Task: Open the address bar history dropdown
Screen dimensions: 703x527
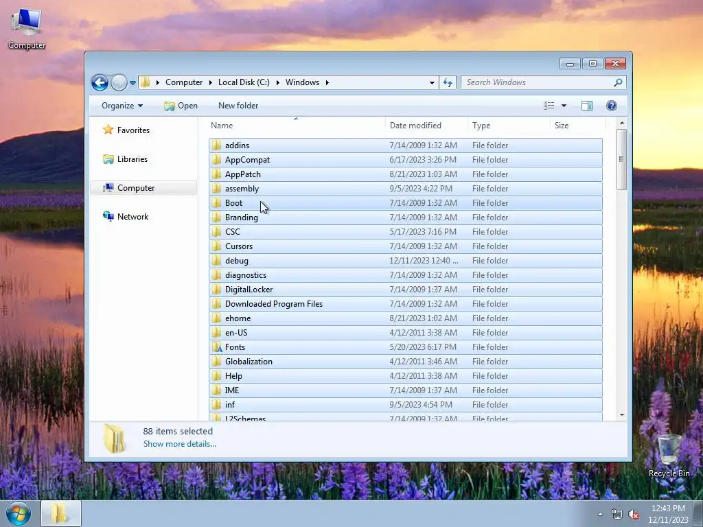Action: point(432,83)
